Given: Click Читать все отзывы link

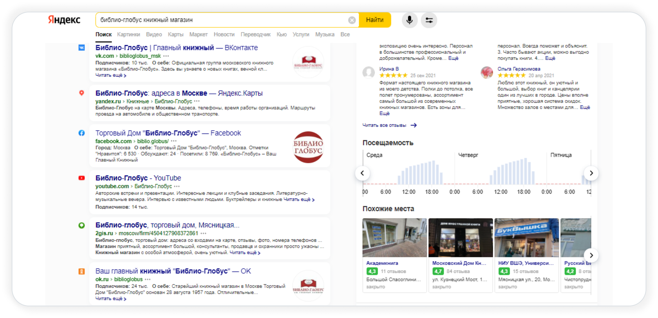Looking at the screenshot, I should pos(384,125).
